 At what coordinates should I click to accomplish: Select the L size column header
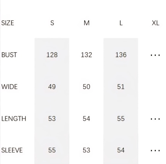pyautogui.click(x=121, y=23)
